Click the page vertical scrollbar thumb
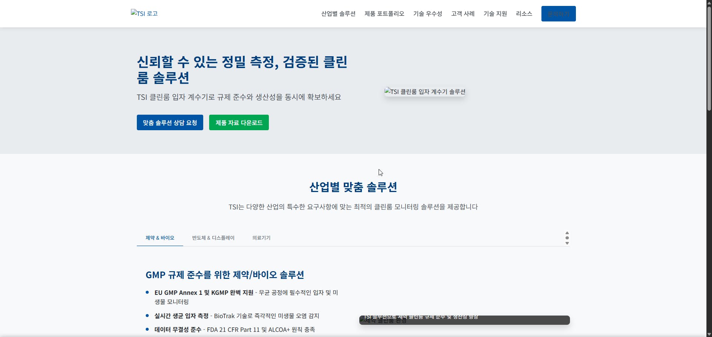 pos(709,58)
